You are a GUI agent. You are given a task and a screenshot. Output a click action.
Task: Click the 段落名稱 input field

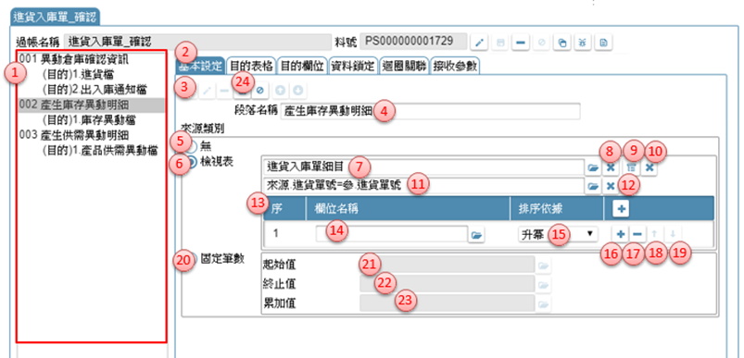[430, 111]
